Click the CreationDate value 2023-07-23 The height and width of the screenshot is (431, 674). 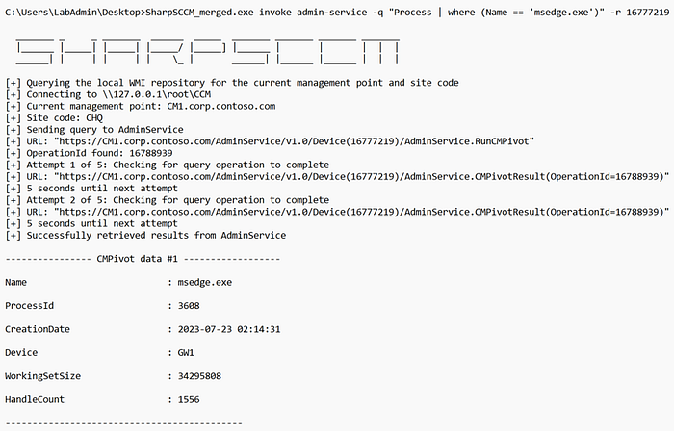pyautogui.click(x=229, y=329)
